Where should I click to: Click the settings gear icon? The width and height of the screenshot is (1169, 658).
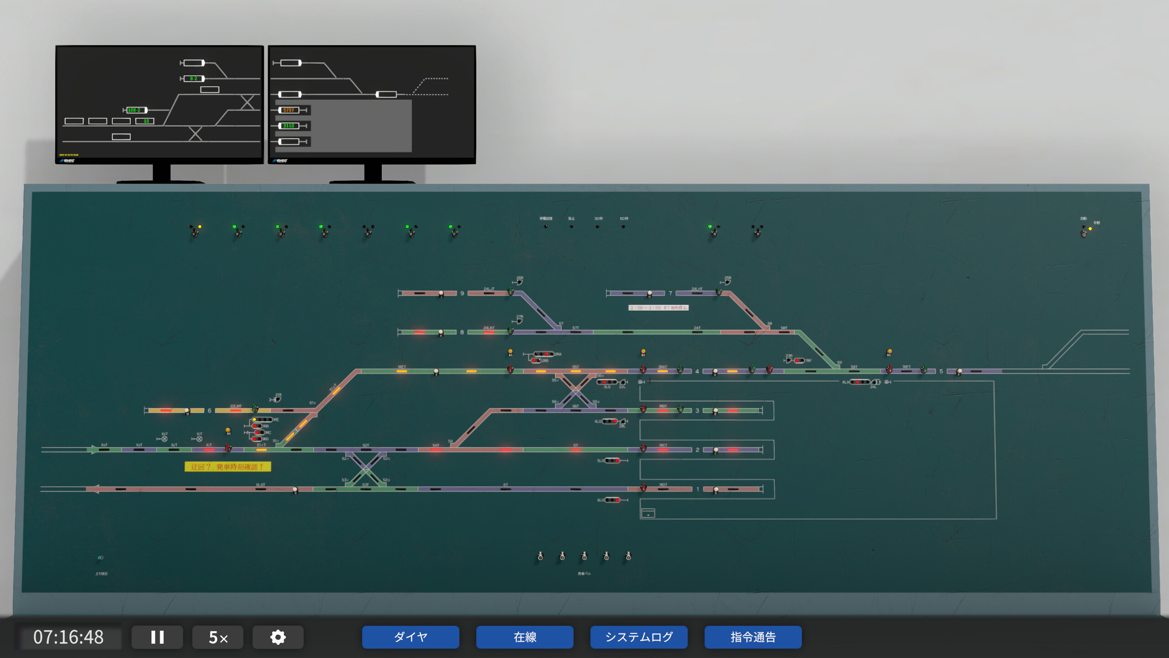tap(278, 637)
